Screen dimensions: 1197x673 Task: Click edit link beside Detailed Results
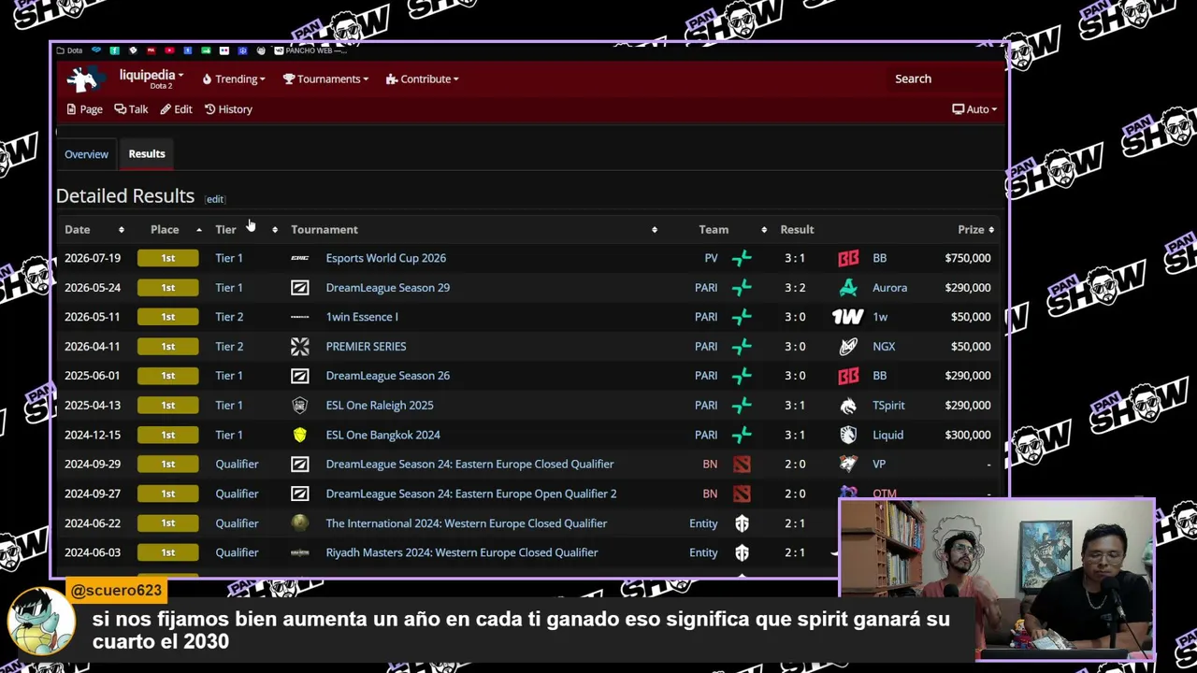215,199
